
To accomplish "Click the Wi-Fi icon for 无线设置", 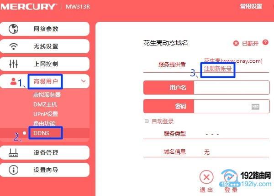I will point(13,46).
